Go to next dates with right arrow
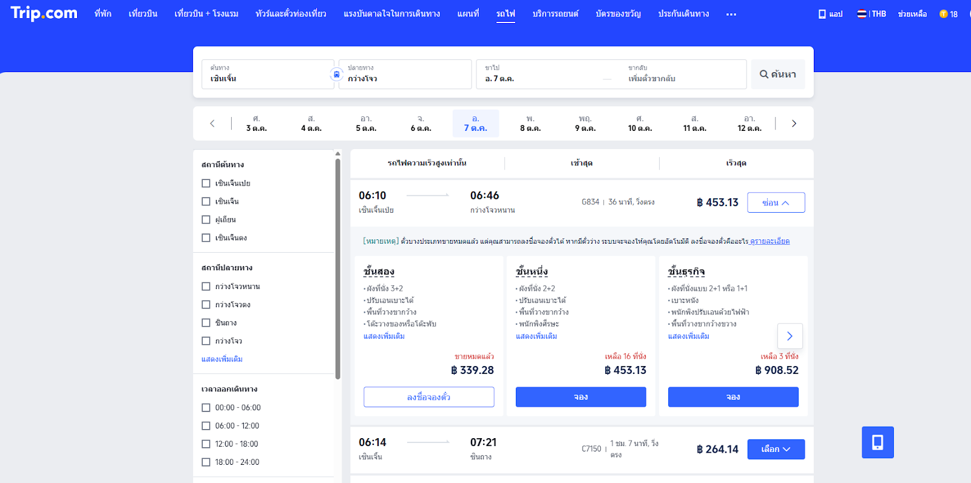Image resolution: width=971 pixels, height=483 pixels. pos(794,124)
